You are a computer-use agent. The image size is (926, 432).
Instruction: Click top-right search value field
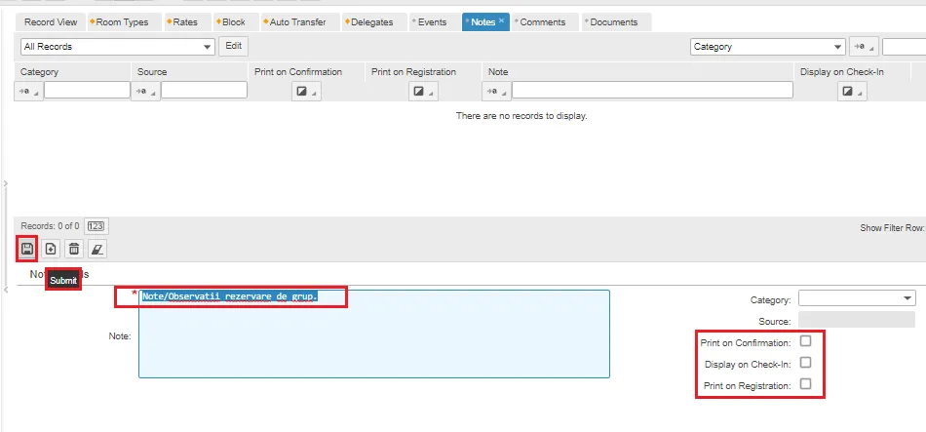[905, 47]
